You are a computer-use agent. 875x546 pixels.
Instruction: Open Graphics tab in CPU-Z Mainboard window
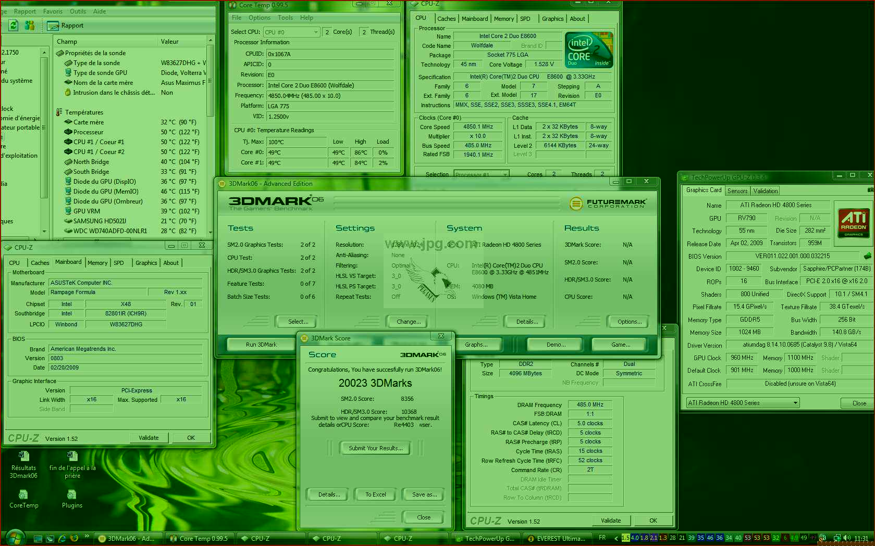click(x=146, y=263)
